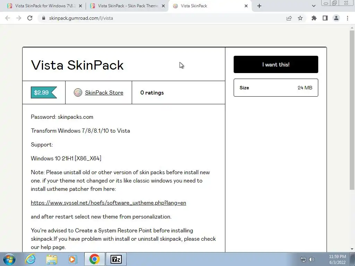The height and width of the screenshot is (266, 355).
Task: Click the Password: skinpacks.com line
Action: pos(62,117)
